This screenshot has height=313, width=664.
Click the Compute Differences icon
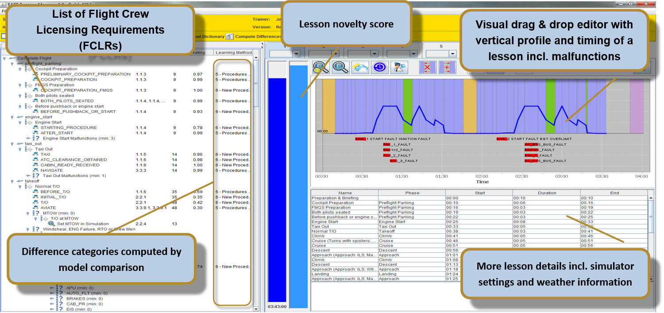[230, 36]
